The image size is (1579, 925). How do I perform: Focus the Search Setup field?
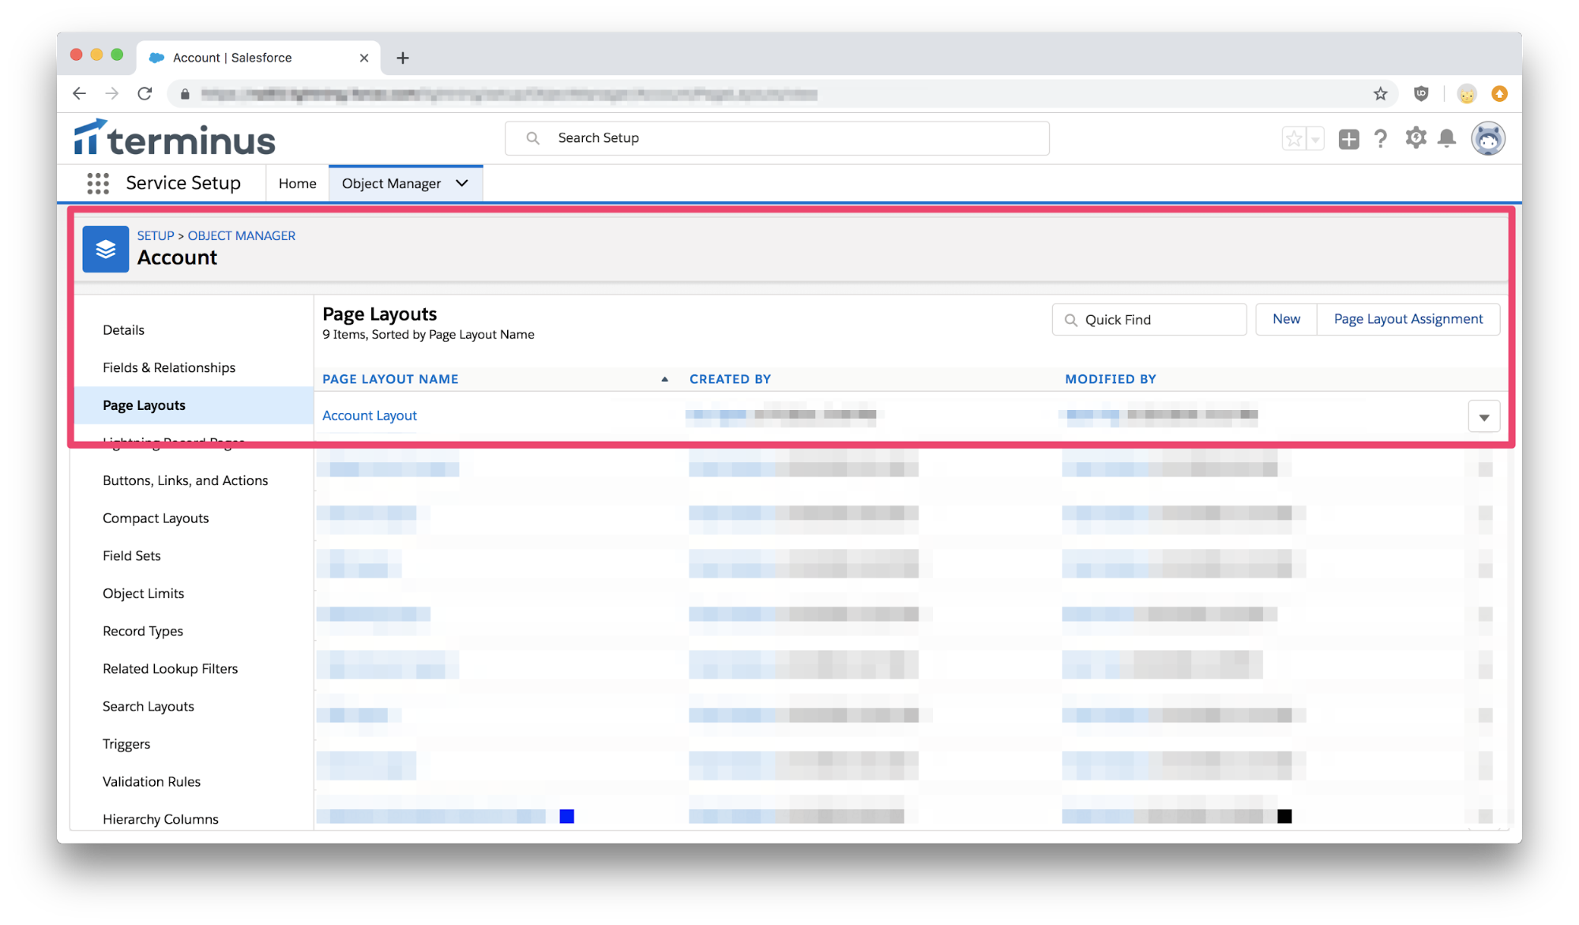click(777, 138)
